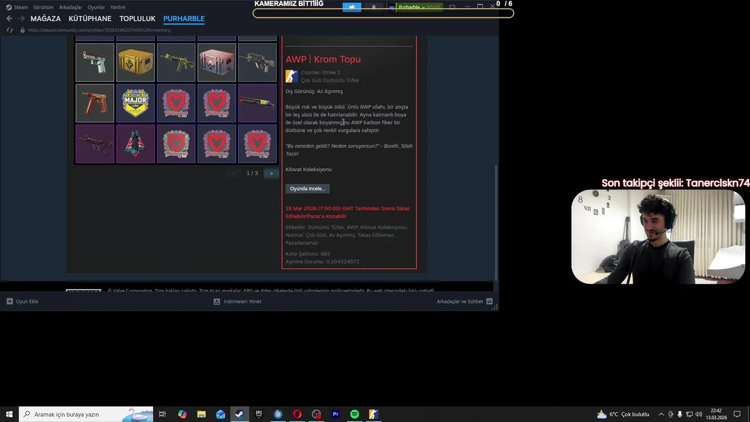Go to previous inventory page
The width and height of the screenshot is (750, 422).
pyautogui.click(x=234, y=173)
